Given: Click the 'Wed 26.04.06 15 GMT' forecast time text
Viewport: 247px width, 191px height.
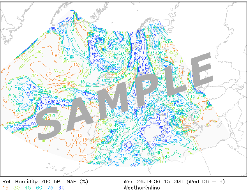Looking at the screenshot, I should (153, 182).
